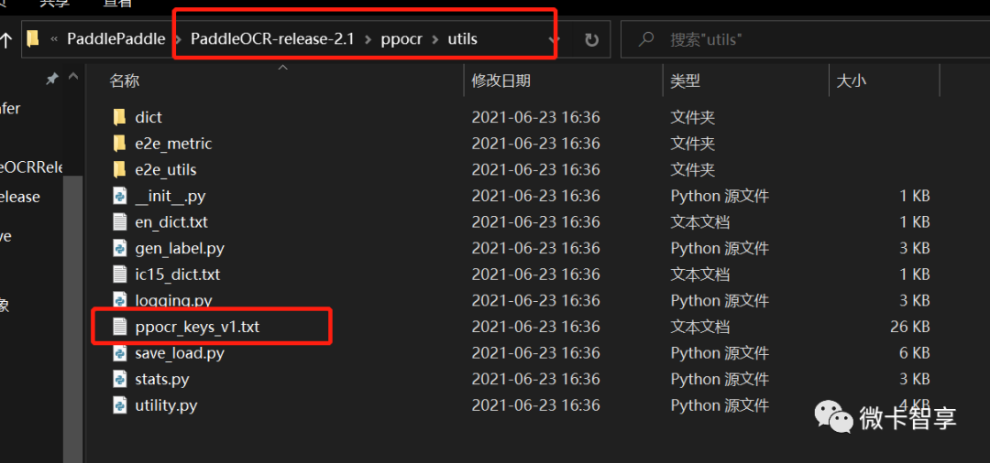Select the ic15_dict.txt document icon
The width and height of the screenshot is (990, 463).
119,274
